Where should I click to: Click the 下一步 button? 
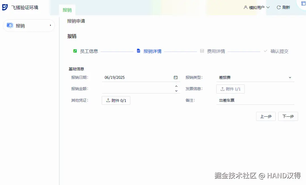[288, 116]
